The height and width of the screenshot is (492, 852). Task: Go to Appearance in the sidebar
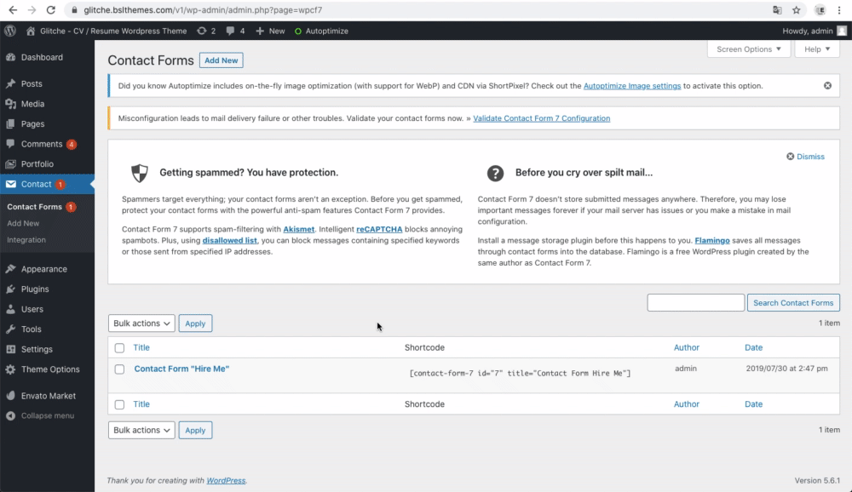click(x=43, y=269)
